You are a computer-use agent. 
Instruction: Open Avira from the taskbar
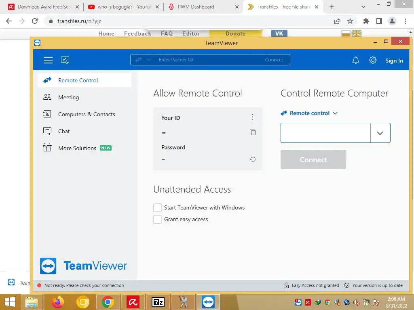pyautogui.click(x=133, y=302)
